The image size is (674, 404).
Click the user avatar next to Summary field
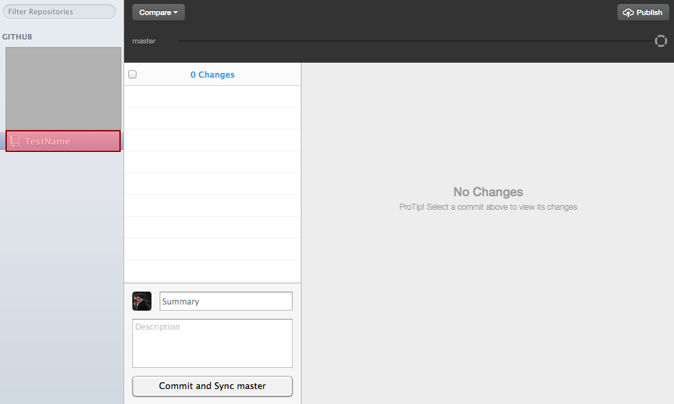pyautogui.click(x=141, y=300)
